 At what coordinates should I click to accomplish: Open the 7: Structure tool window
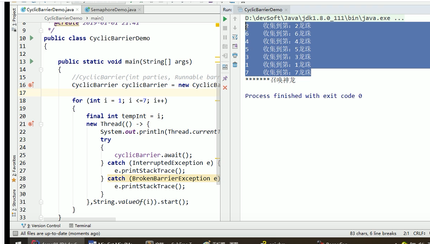[x=14, y=203]
